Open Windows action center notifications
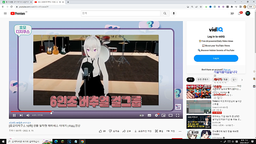Image resolution: width=256 pixels, height=144 pixels. [x=252, y=141]
